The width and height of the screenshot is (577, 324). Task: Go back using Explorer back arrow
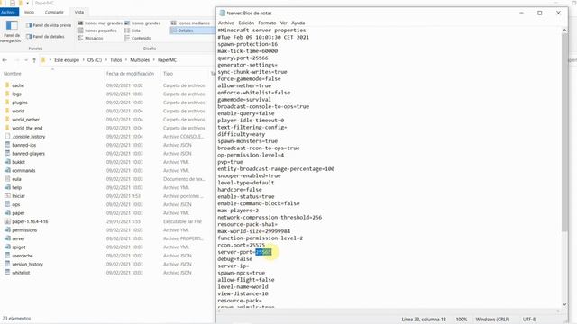5,60
